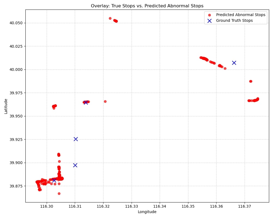
Task: Click the x-axis tick label 116.37
Action: pos(245,206)
